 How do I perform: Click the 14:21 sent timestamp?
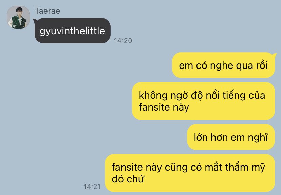point(92,187)
